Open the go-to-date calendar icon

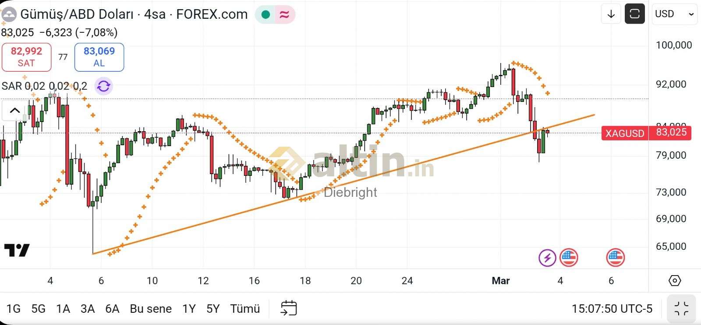pos(289,308)
